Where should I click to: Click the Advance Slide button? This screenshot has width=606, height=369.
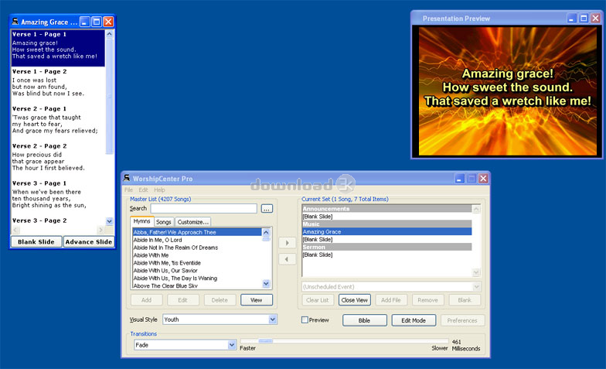tap(89, 241)
